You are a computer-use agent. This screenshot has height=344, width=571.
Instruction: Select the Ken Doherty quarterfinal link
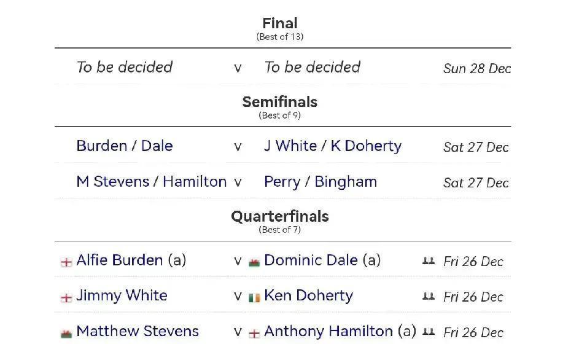coord(308,295)
